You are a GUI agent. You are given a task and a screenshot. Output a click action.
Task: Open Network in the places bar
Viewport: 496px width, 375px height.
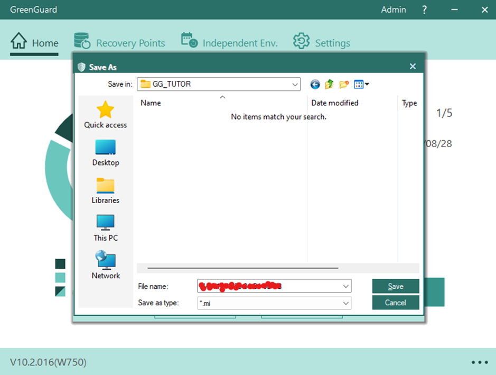click(x=106, y=265)
